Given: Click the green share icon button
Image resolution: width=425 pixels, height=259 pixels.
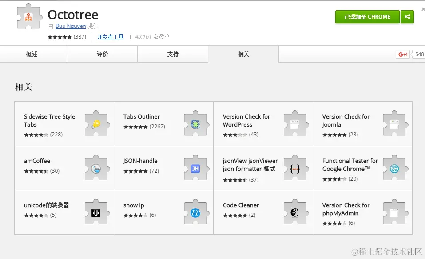Looking at the screenshot, I should pyautogui.click(x=407, y=17).
